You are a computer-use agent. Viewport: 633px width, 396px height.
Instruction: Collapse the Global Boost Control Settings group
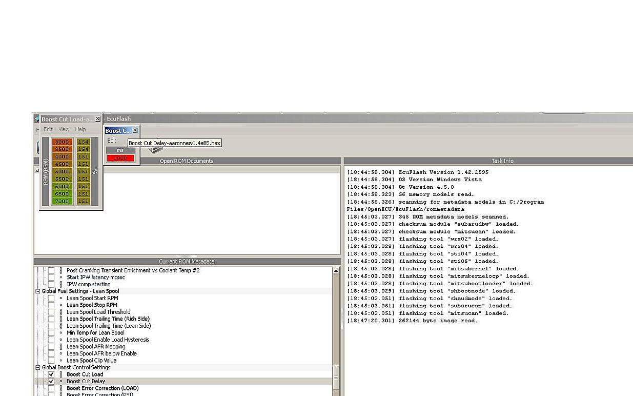(38, 367)
